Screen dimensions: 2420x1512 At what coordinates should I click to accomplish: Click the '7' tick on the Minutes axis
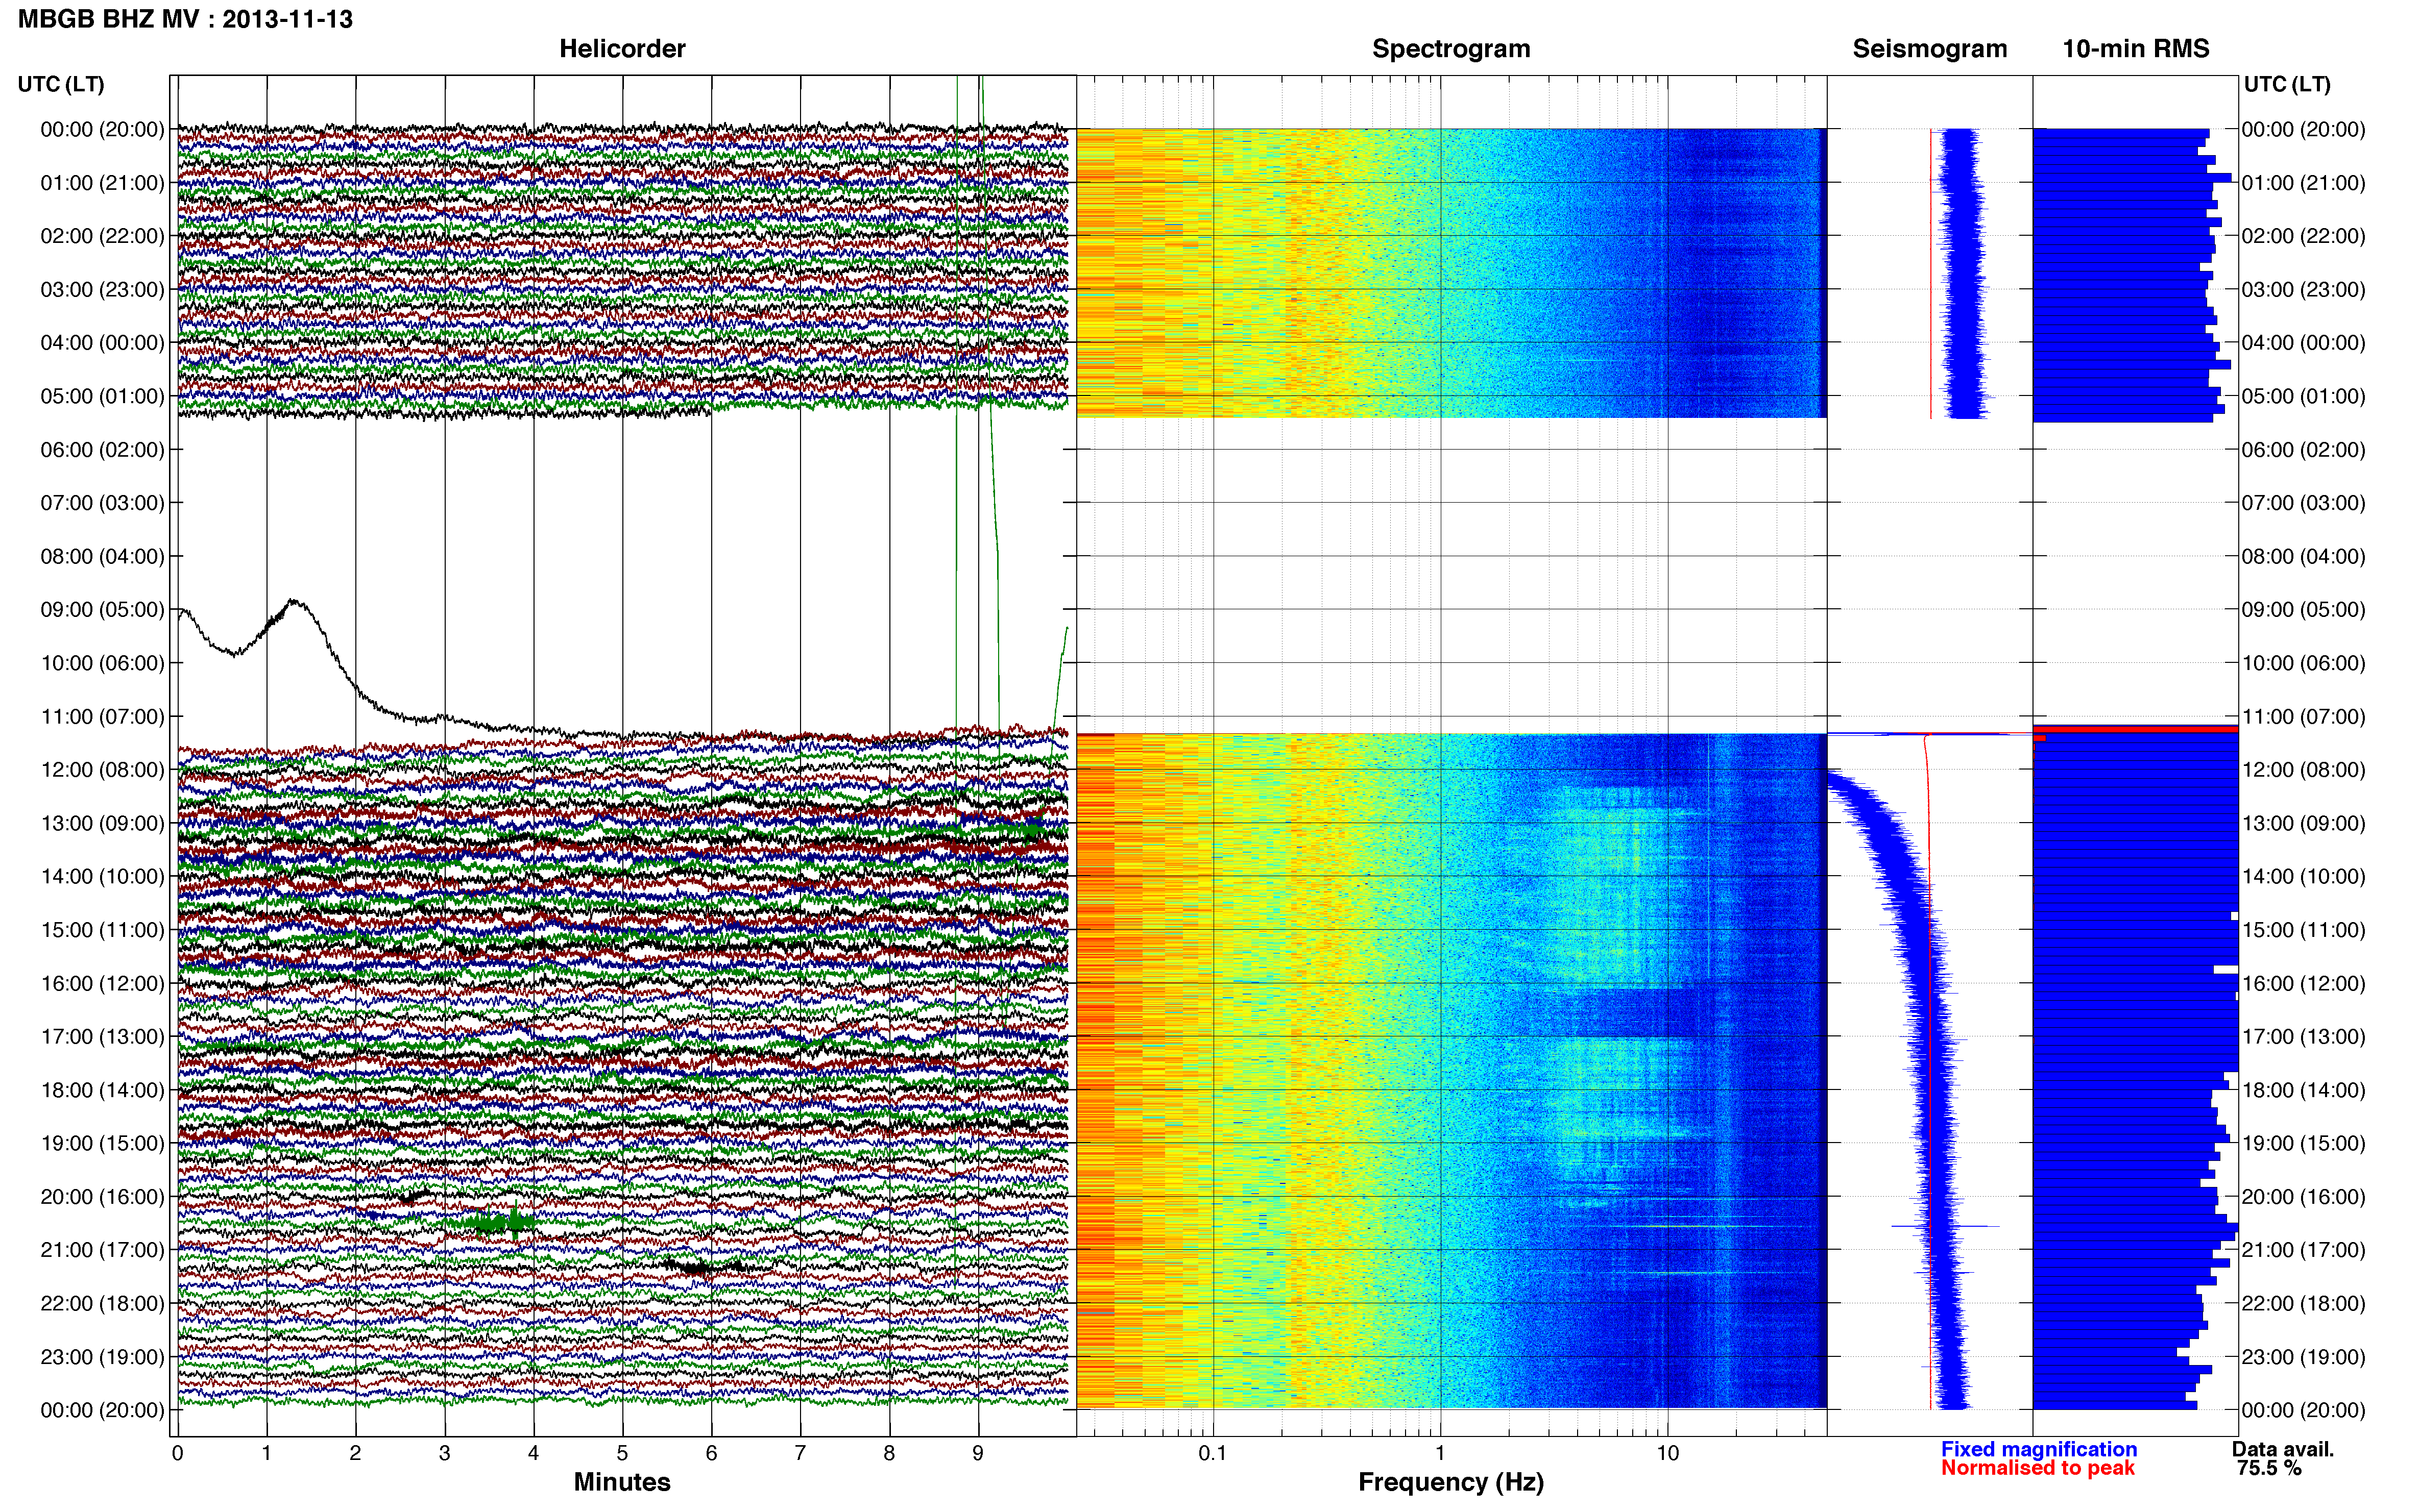click(801, 1454)
